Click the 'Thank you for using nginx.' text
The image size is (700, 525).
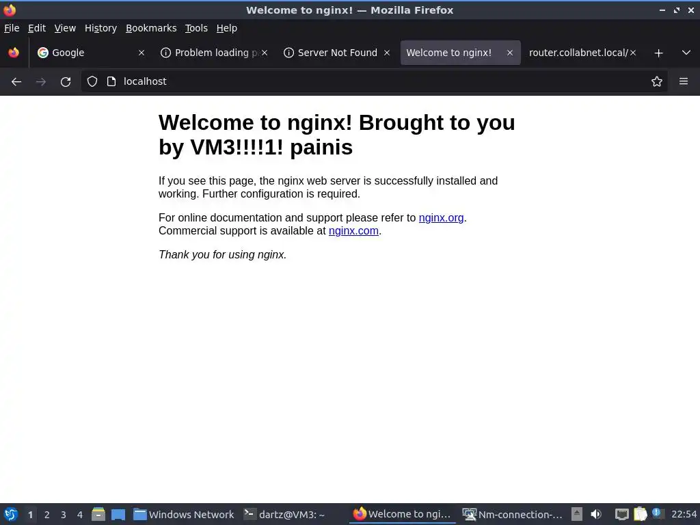point(222,254)
